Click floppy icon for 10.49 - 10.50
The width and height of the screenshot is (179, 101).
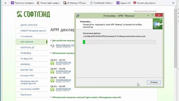coord(52,72)
